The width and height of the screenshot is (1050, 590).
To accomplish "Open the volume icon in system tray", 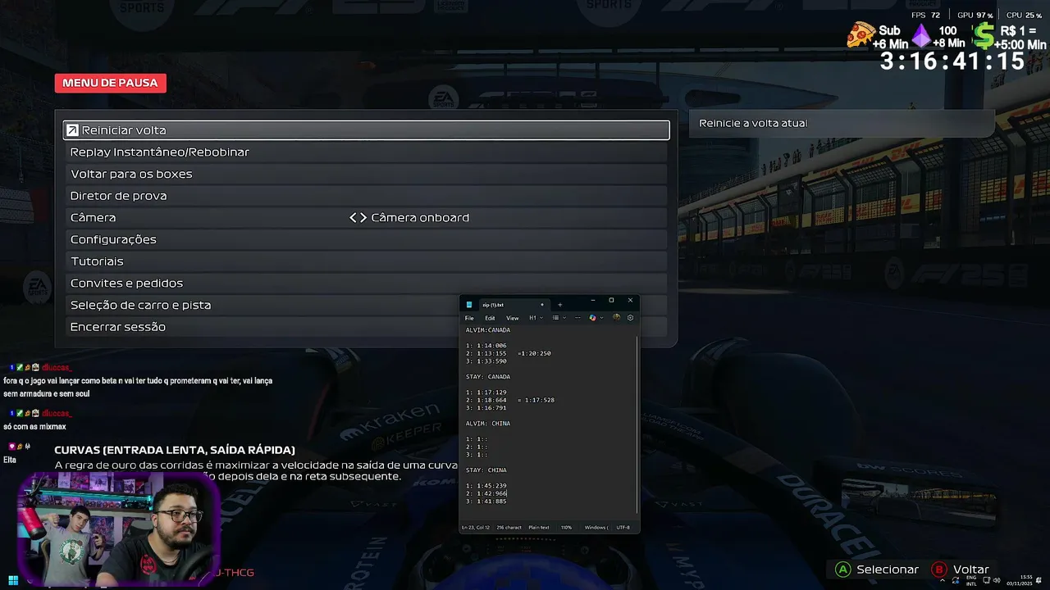I will point(997,580).
